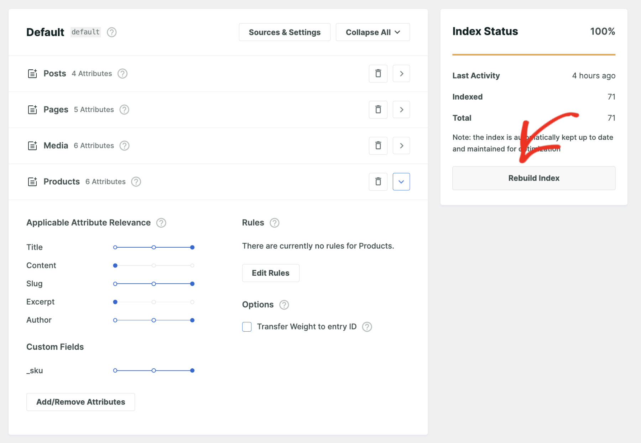The height and width of the screenshot is (443, 641).
Task: Click the '6 Attributes' label beside Products
Action: pos(105,182)
